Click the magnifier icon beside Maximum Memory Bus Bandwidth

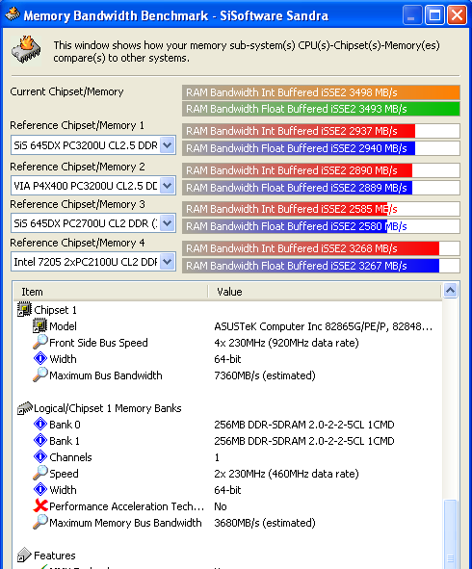(39, 522)
